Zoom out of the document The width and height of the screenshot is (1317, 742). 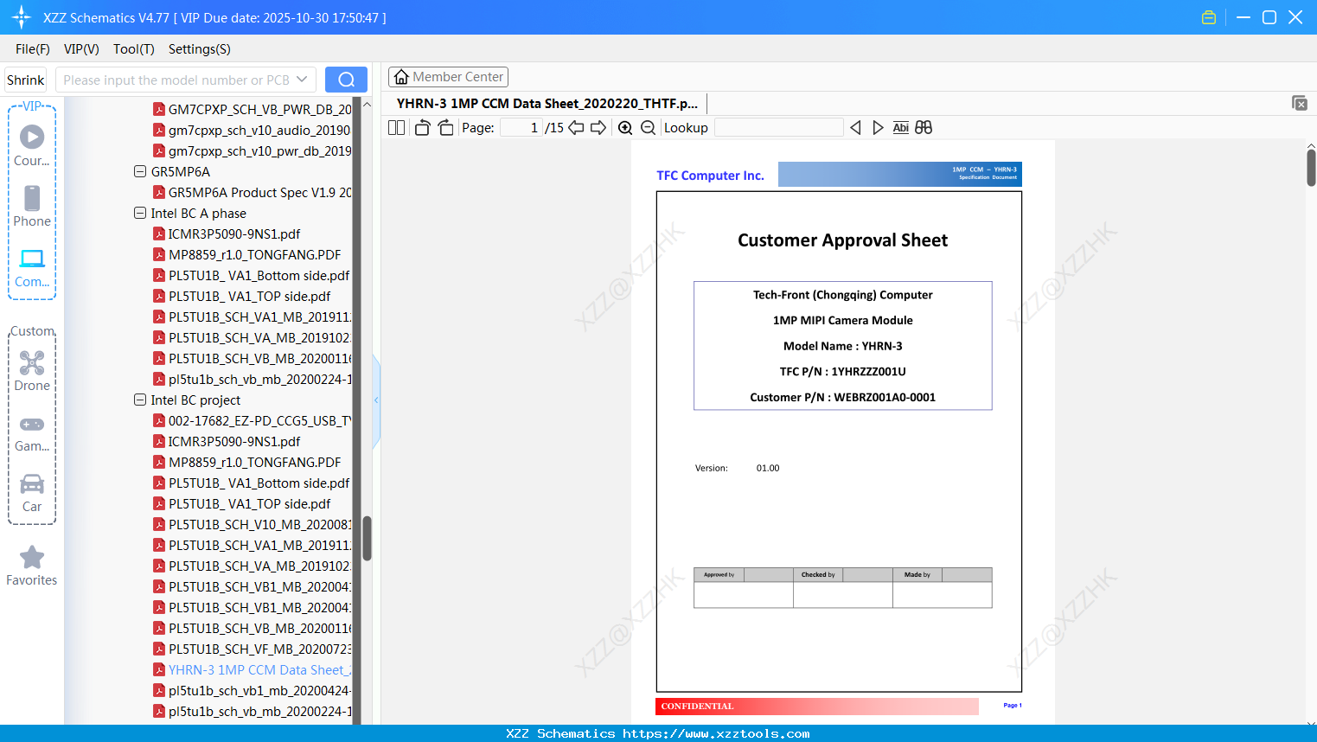[648, 128]
